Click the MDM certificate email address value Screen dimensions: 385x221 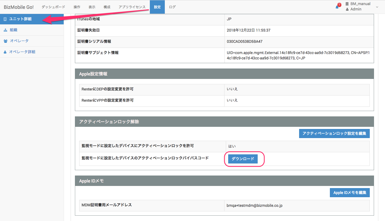tap(254, 206)
